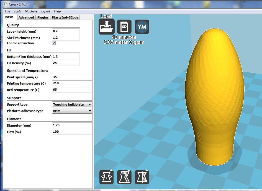Open the Expert menu
Screen dimensions: 262x191
tap(46, 11)
